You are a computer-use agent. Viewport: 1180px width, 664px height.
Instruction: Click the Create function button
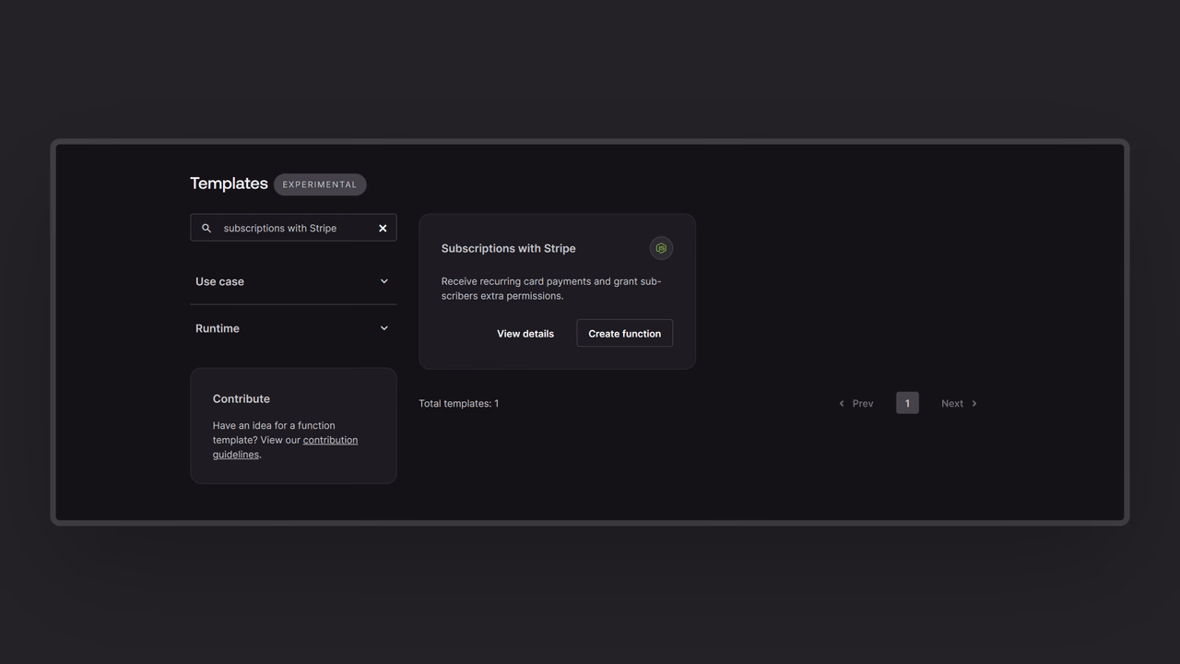point(625,334)
